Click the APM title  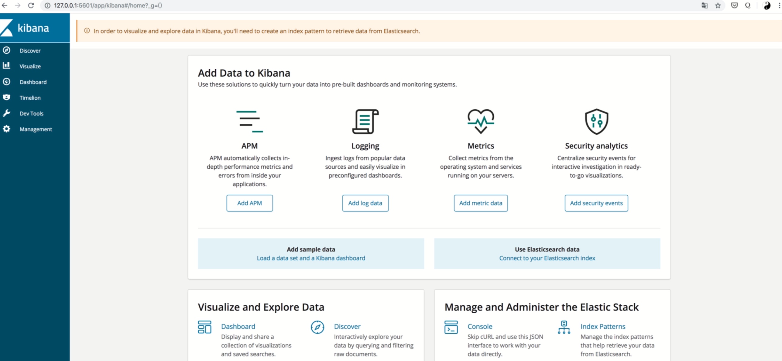point(249,146)
